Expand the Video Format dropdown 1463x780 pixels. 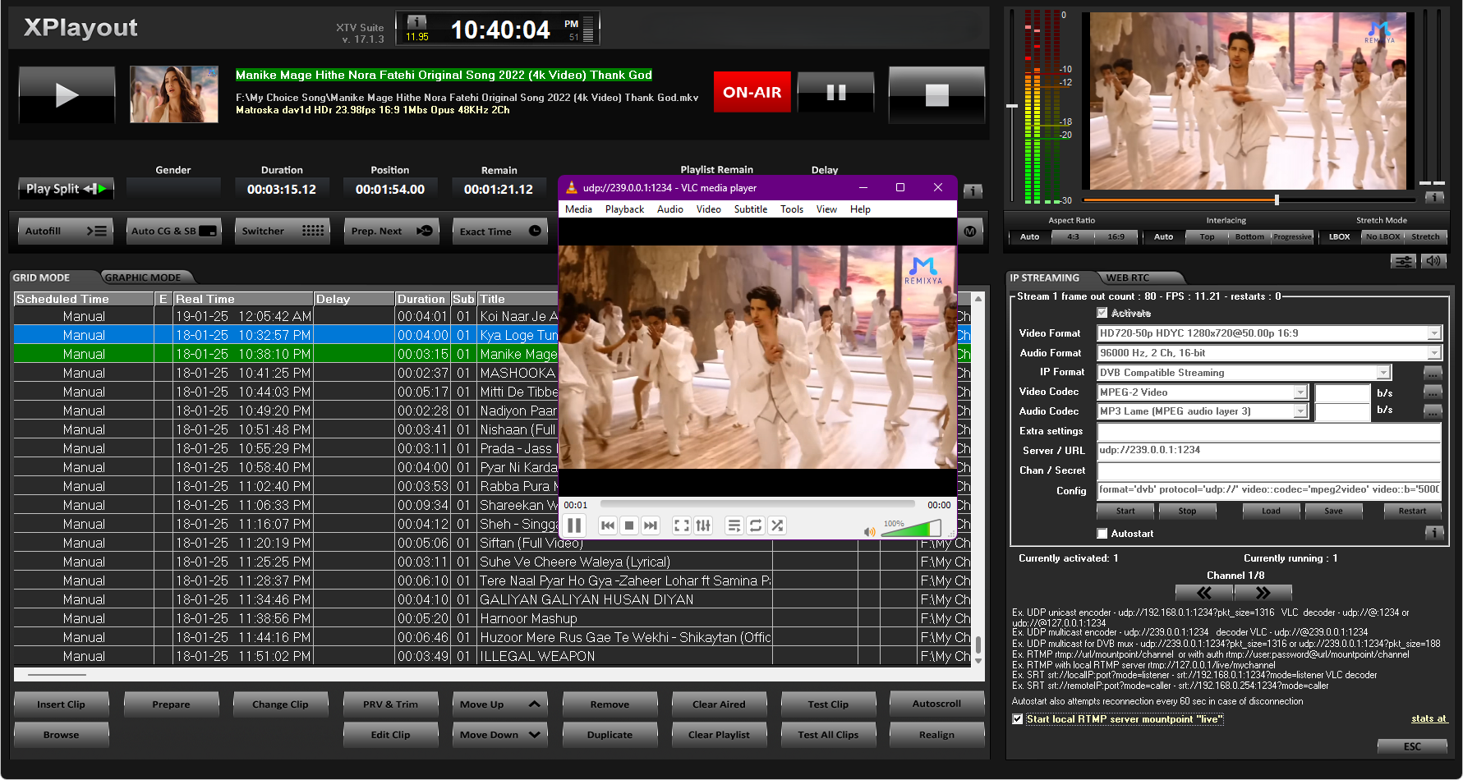pos(1434,333)
